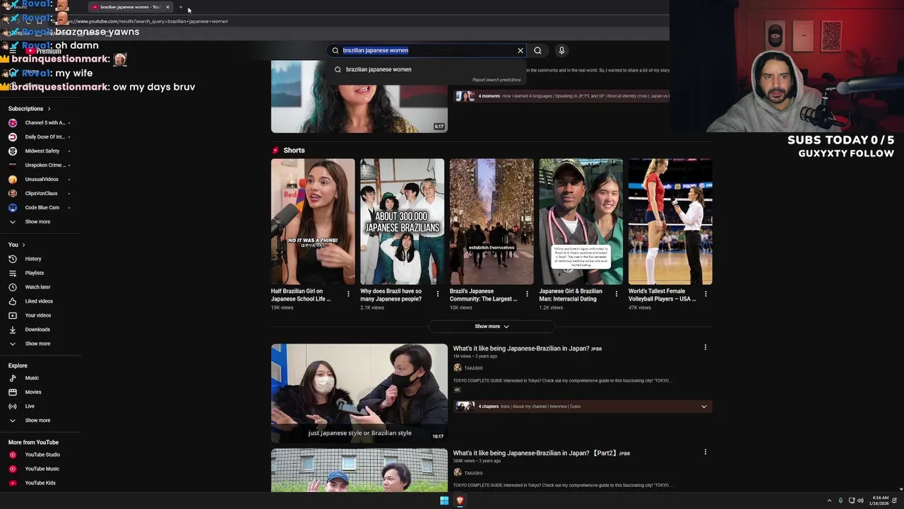Expand more Shorts with Show more button

(x=492, y=327)
